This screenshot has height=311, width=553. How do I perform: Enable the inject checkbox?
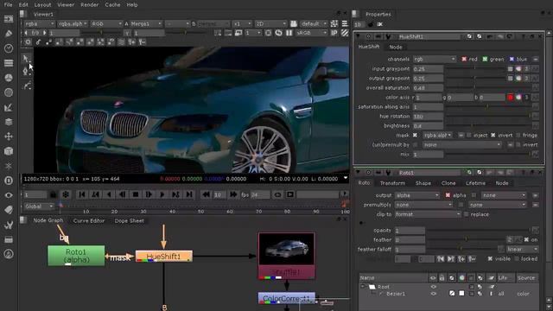point(469,135)
